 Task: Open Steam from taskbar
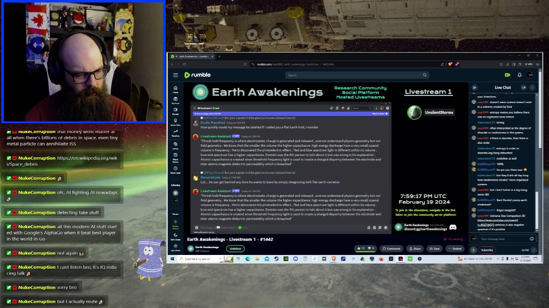point(276,259)
